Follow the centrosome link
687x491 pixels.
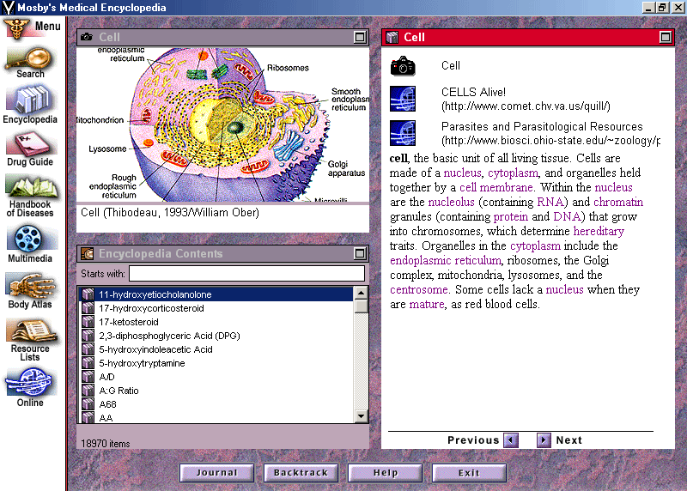pyautogui.click(x=419, y=290)
